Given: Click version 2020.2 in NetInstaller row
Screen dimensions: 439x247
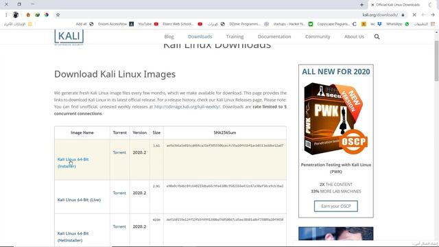Looking at the screenshot, I should 139,226.
